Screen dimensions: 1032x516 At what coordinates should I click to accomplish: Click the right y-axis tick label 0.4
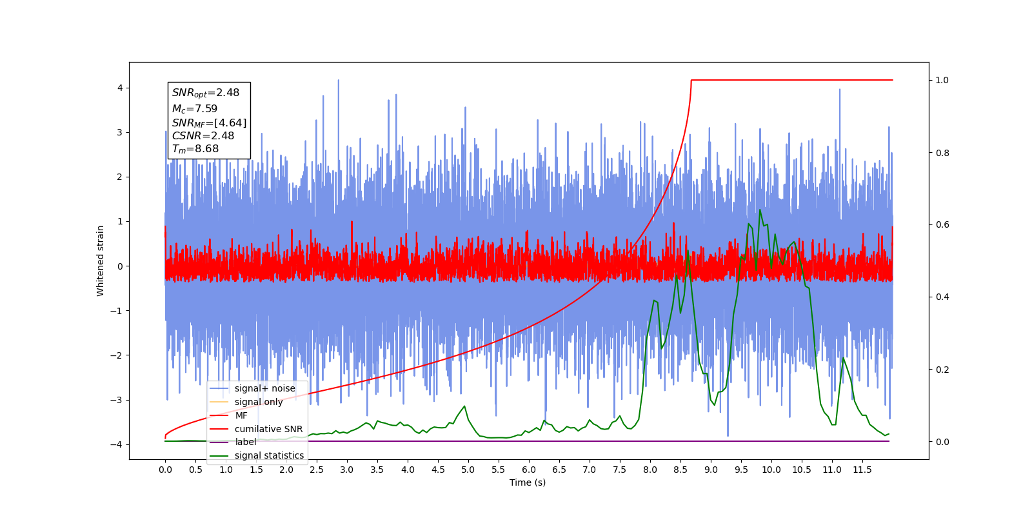click(942, 297)
